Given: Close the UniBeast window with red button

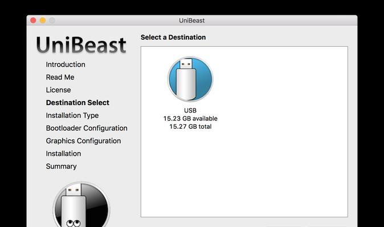Looking at the screenshot, I should tap(33, 20).
